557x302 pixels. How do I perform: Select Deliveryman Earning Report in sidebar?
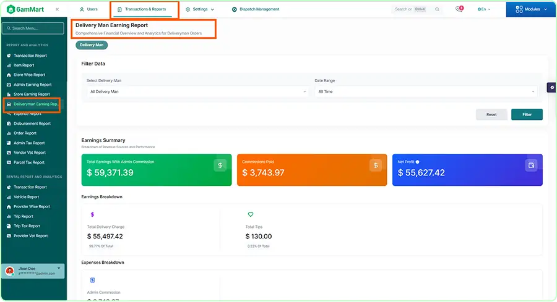[x=32, y=104]
